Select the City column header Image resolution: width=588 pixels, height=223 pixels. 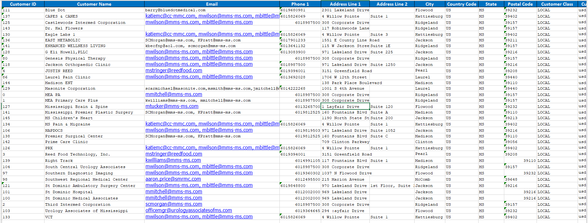(x=429, y=4)
